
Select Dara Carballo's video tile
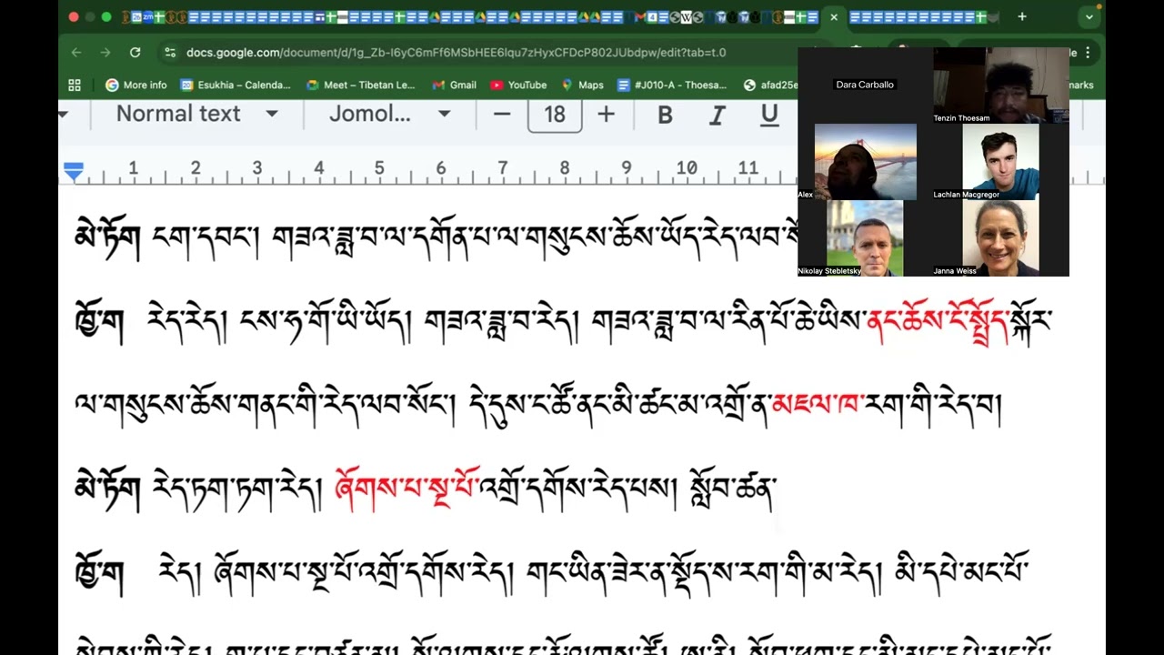point(865,85)
